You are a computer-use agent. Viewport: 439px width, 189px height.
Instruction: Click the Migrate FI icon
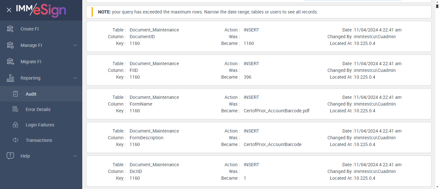(10, 62)
